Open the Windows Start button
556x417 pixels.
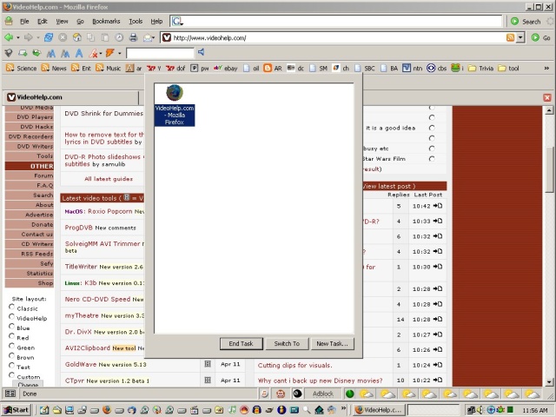(x=16, y=410)
